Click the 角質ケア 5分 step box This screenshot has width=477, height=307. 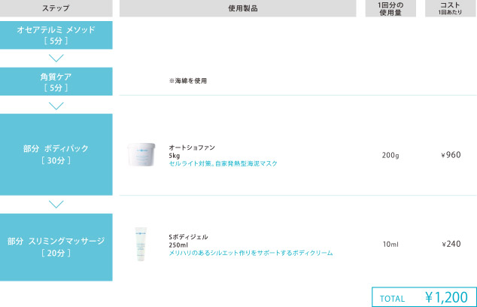pyautogui.click(x=56, y=81)
